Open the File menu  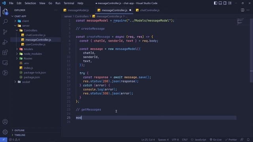(11, 3)
